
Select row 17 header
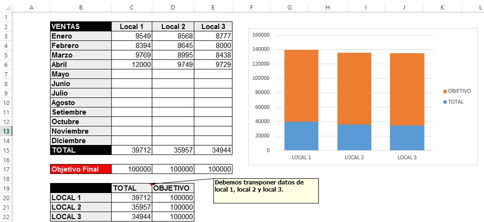(5, 169)
